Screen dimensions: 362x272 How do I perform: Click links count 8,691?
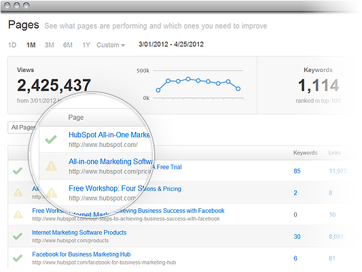pos(336,237)
